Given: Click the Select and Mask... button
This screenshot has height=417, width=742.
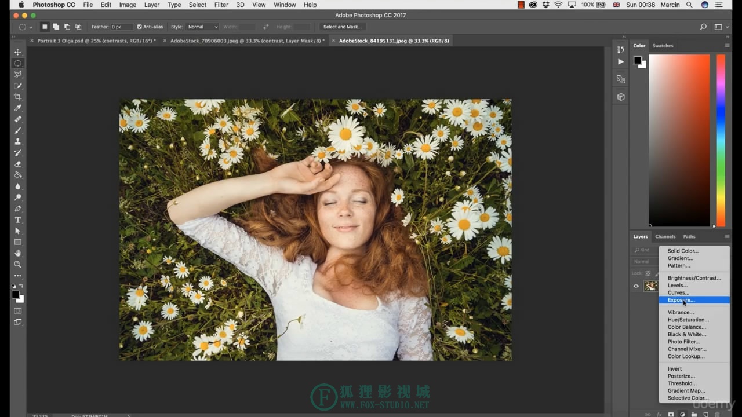Looking at the screenshot, I should coord(343,27).
